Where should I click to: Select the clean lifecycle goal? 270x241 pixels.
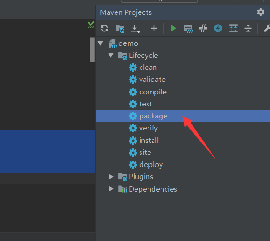(183, 68)
